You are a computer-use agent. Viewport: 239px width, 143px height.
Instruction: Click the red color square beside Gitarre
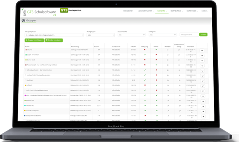[x=26, y=50]
